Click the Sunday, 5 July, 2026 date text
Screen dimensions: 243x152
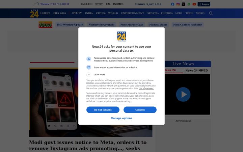[148, 4]
